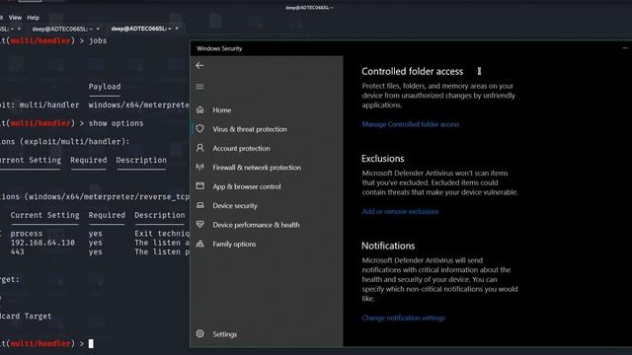632x355 pixels.
Task: Close the middle terminal tab
Action: 98,29
